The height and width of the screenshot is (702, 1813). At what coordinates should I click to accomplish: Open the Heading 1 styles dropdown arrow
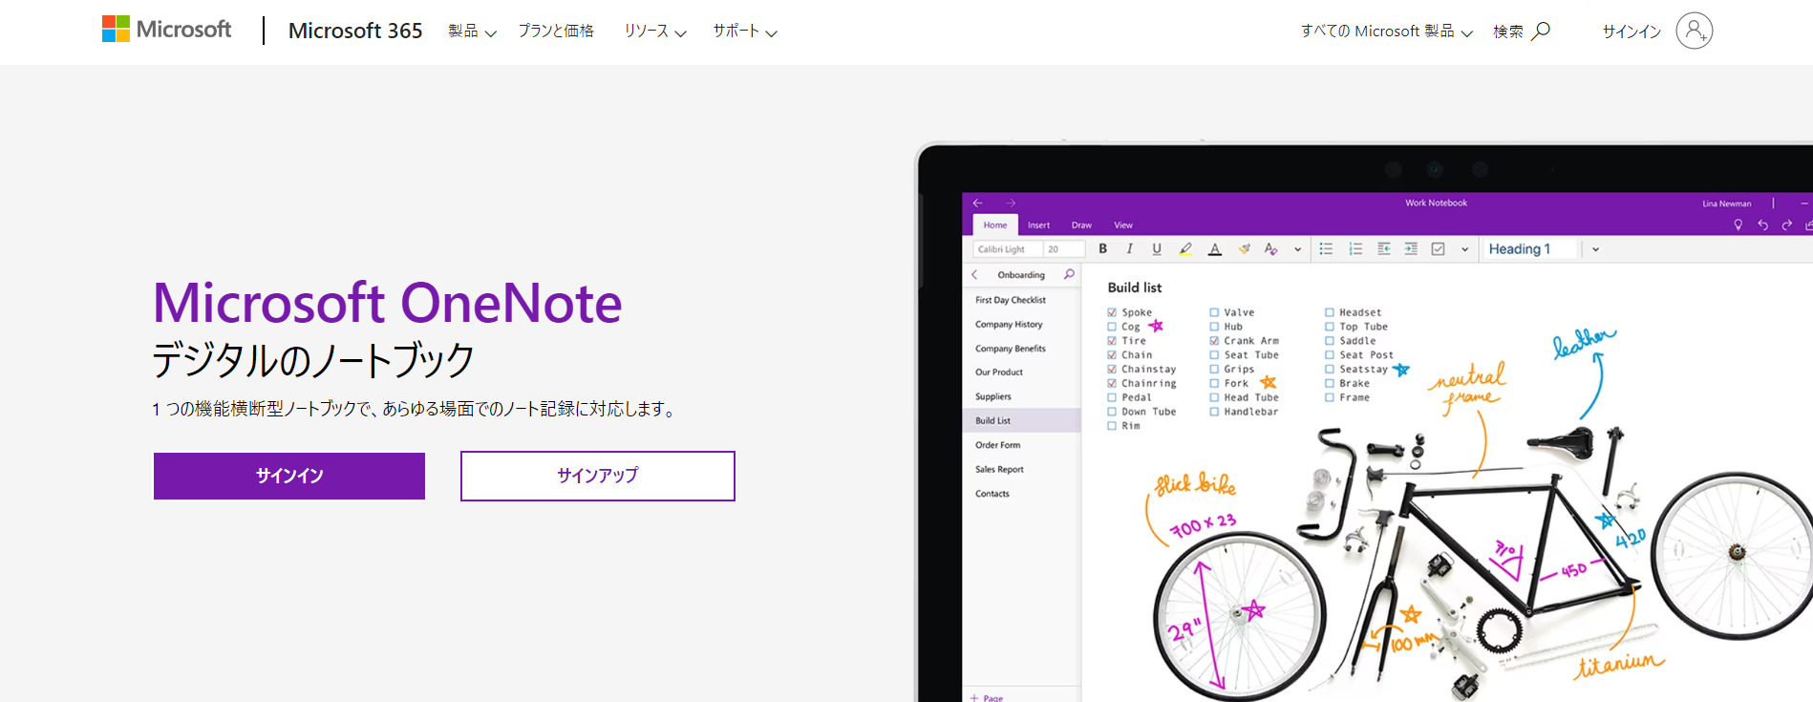[x=1595, y=249]
